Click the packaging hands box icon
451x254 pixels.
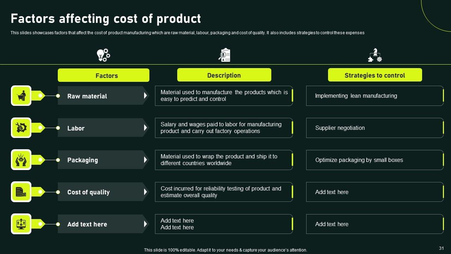[21, 160]
